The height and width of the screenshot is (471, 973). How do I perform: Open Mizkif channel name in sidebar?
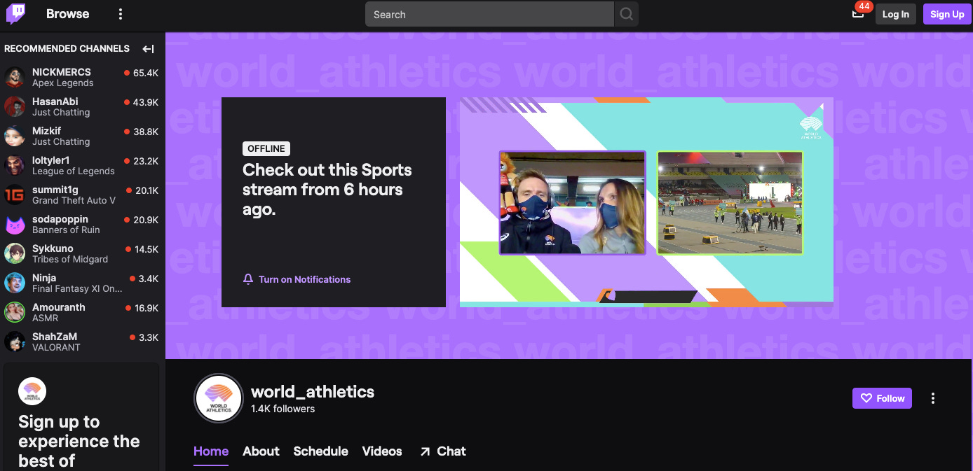click(x=46, y=131)
